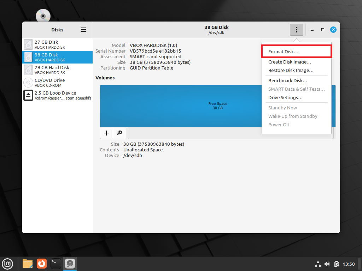Click the Free Space 38 GB volume block
Screen dimensions: 362x271
coord(217,106)
